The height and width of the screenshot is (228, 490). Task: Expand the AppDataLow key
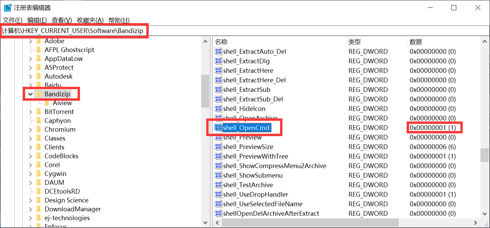[31, 59]
